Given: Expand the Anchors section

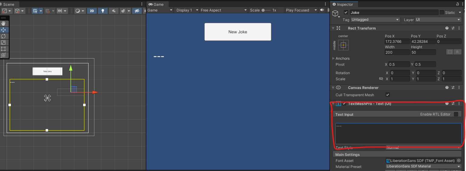Looking at the screenshot, I should (334, 59).
